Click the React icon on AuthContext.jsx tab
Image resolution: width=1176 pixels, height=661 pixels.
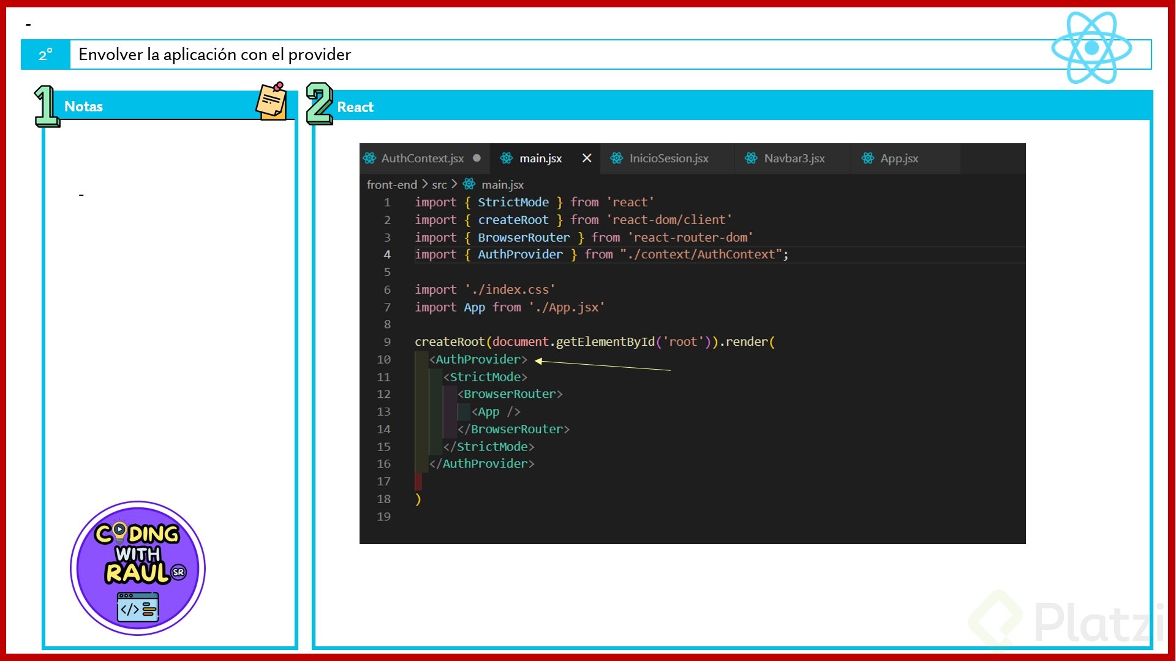pyautogui.click(x=369, y=159)
